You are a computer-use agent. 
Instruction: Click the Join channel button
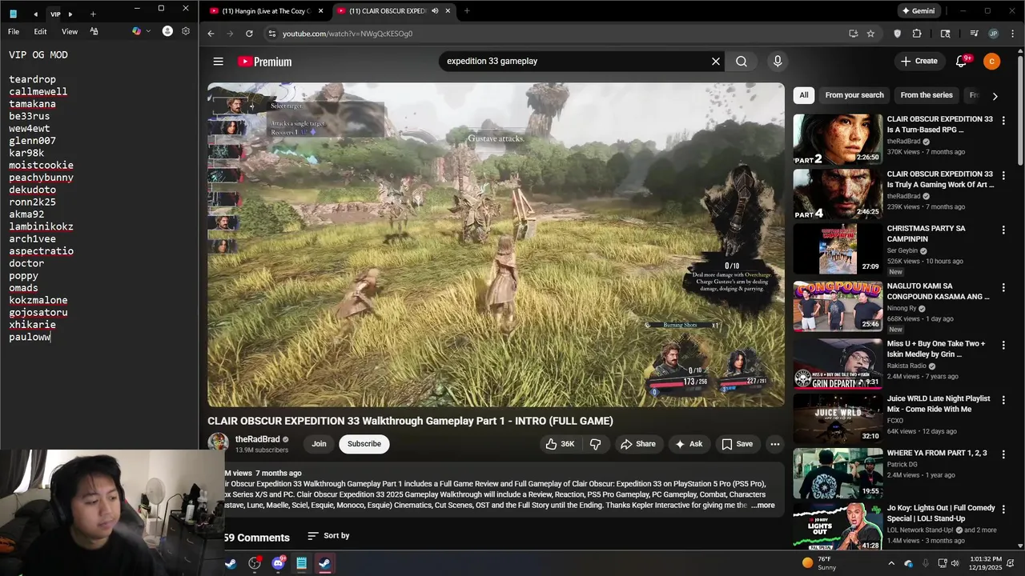(x=319, y=444)
